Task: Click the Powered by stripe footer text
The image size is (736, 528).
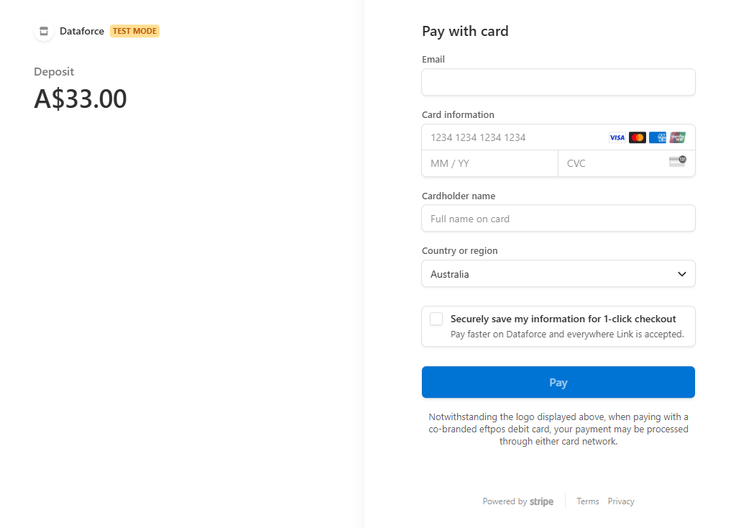Action: 517,501
